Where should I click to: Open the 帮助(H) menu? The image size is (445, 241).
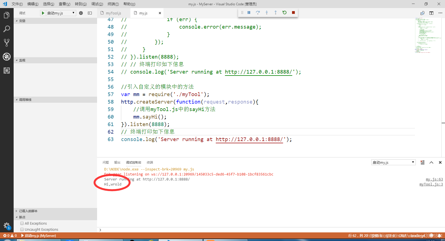click(x=129, y=4)
